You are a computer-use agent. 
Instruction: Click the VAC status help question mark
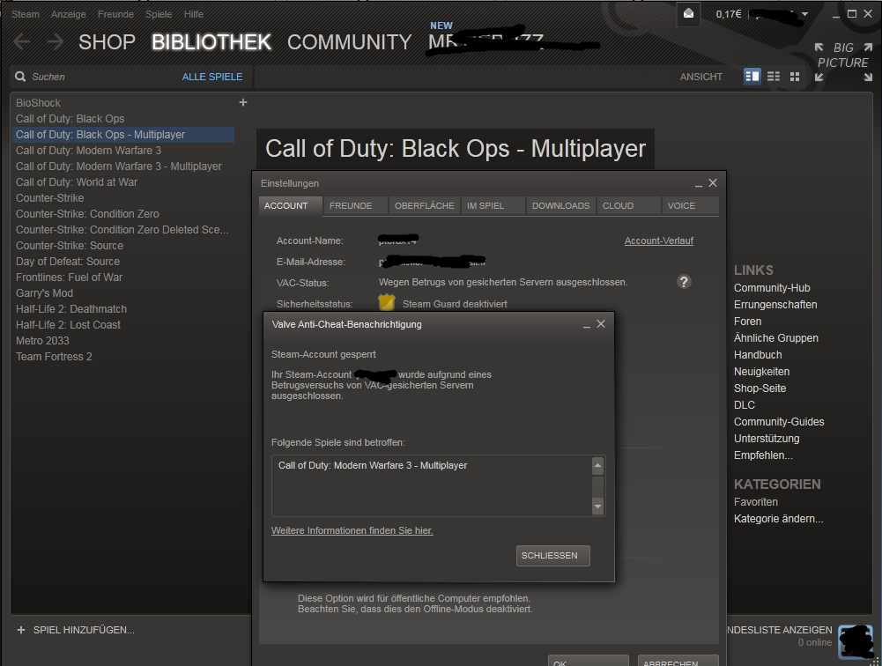click(684, 282)
